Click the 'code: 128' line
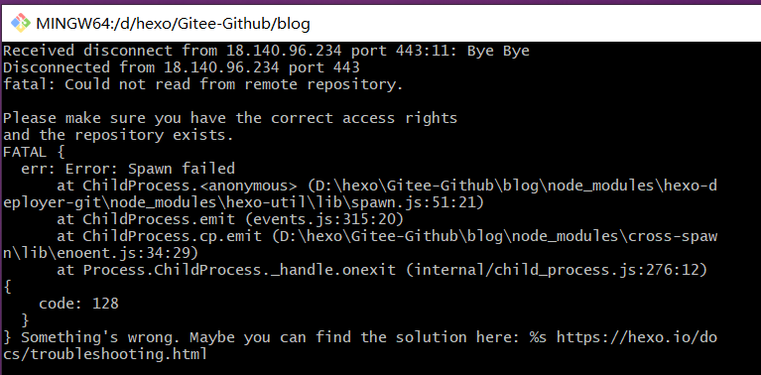Screen dimensions: 761x375 pyautogui.click(x=78, y=304)
